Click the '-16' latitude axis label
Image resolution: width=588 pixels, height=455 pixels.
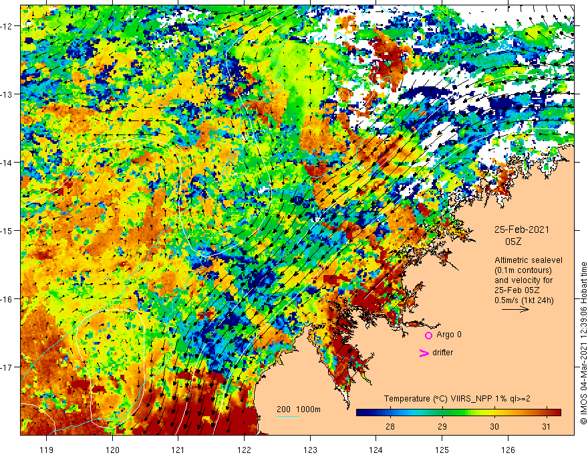(x=7, y=299)
